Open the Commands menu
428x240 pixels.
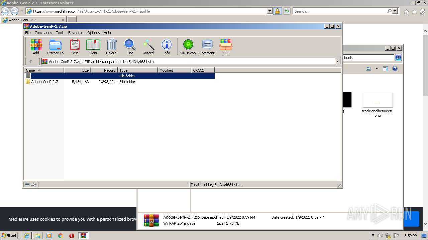43,33
